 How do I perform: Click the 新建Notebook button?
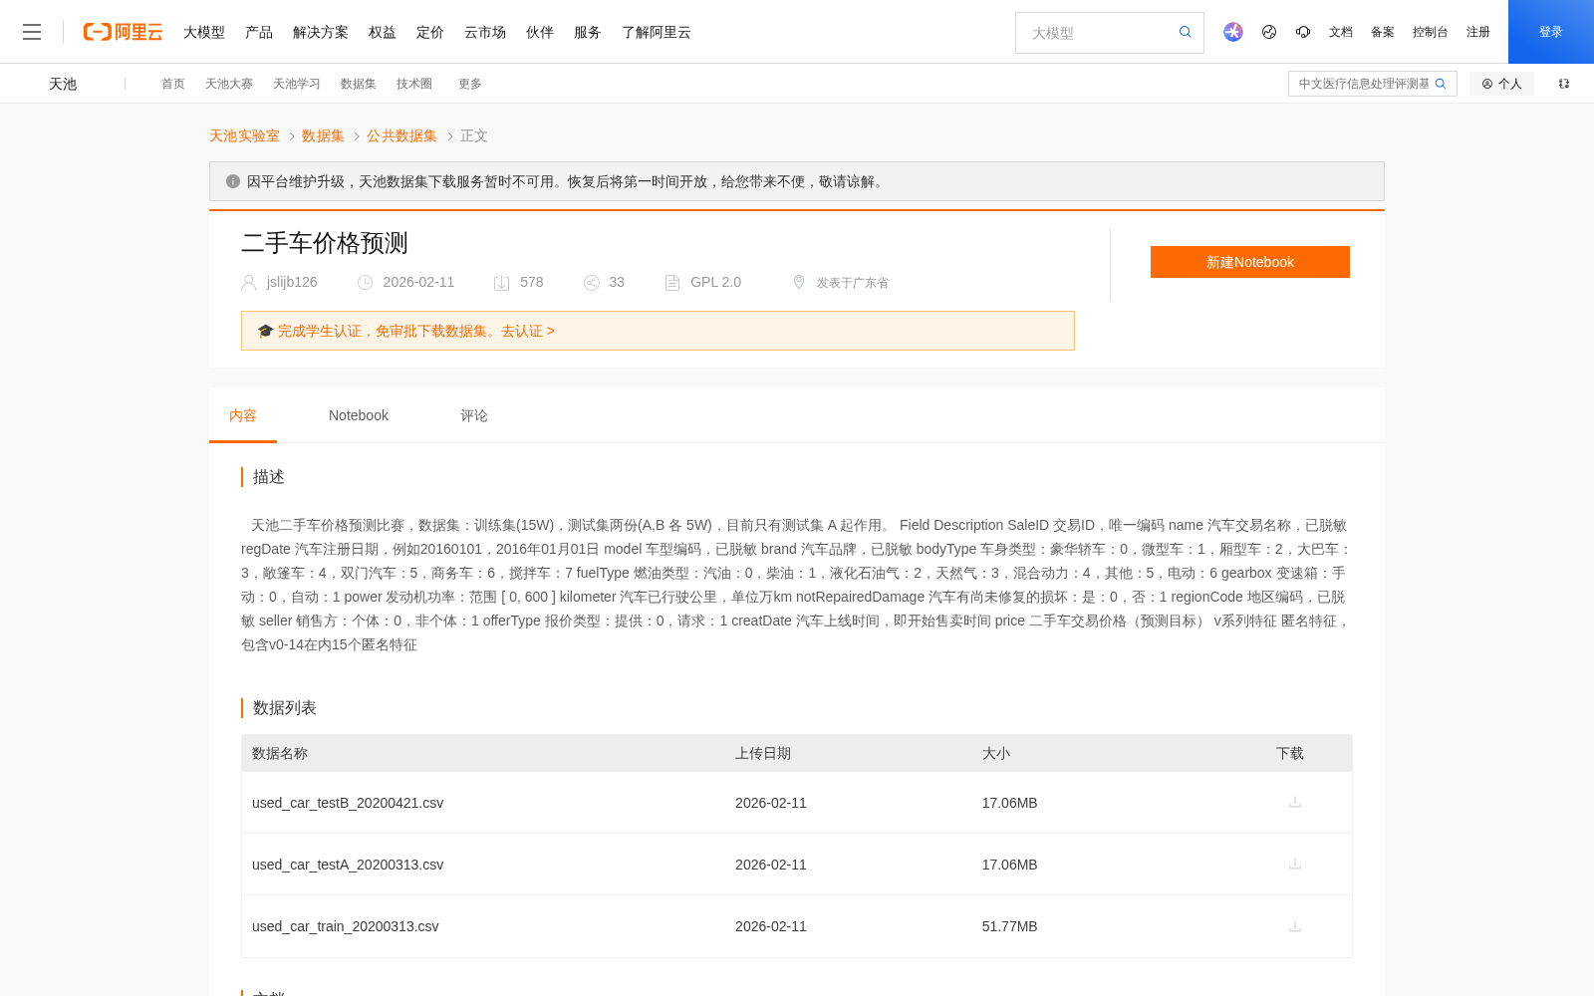(x=1250, y=262)
